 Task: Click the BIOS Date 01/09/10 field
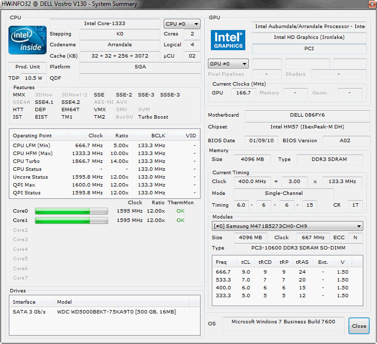[261, 141]
